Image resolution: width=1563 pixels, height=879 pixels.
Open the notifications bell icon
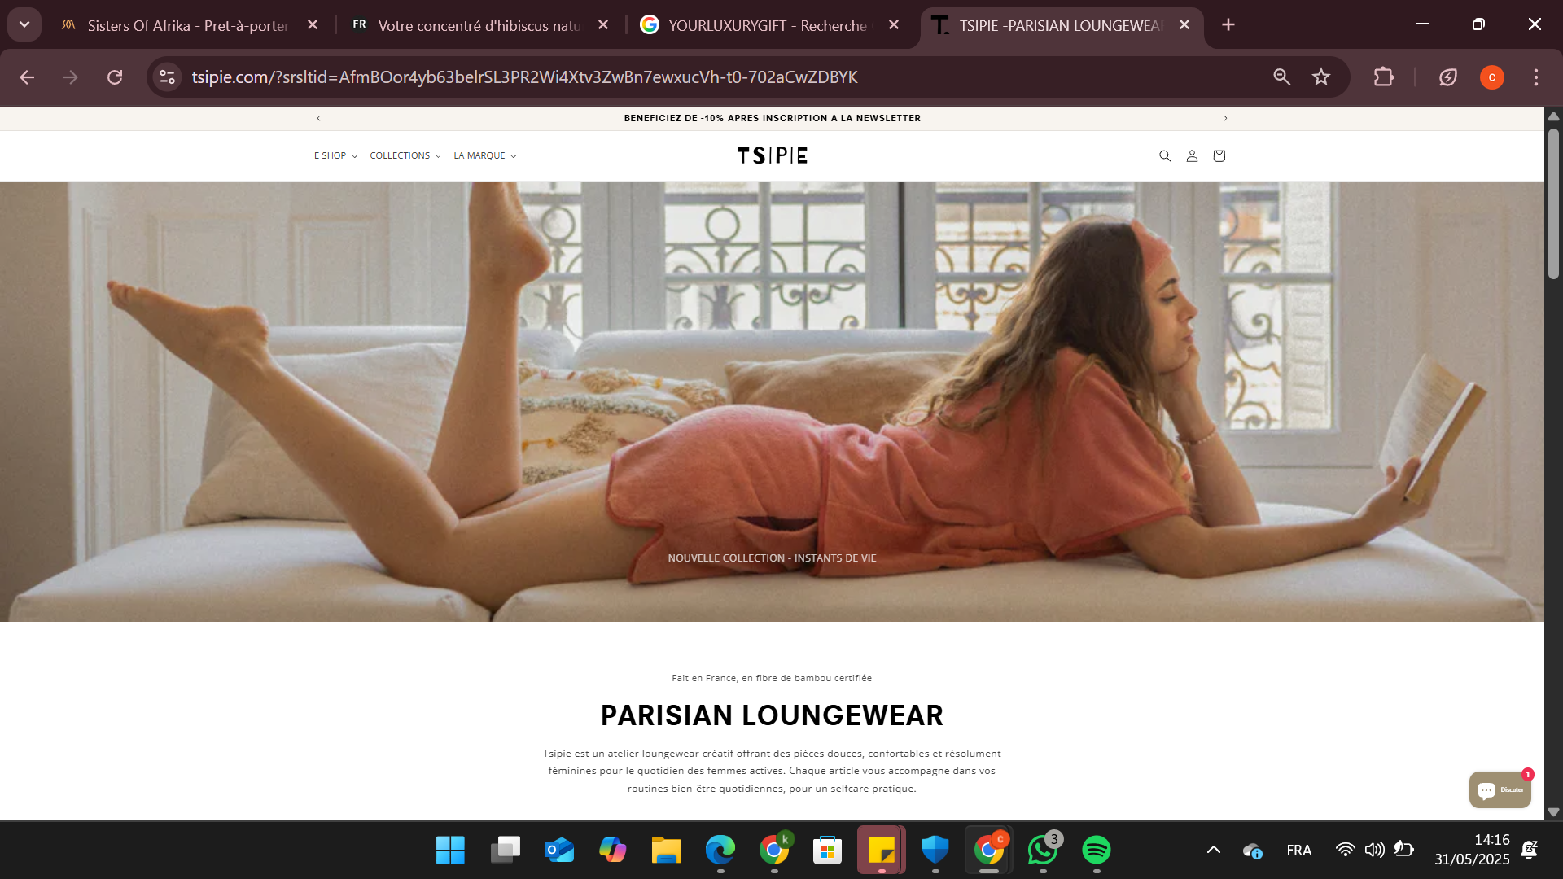click(x=1530, y=851)
